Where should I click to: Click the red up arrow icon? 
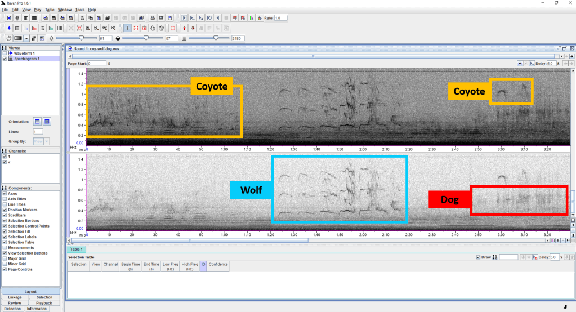pyautogui.click(x=184, y=28)
